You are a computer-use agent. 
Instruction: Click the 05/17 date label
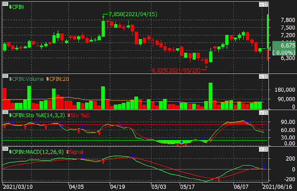[187, 187]
